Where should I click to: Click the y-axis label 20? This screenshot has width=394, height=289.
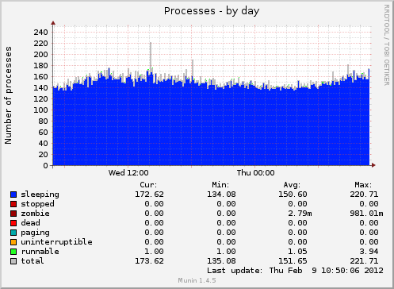click(x=43, y=155)
